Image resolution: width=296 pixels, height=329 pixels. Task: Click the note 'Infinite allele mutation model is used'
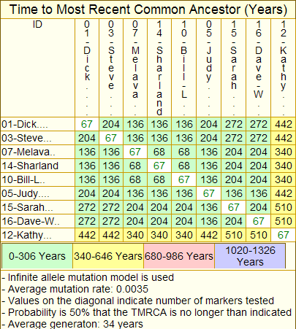[88, 277]
